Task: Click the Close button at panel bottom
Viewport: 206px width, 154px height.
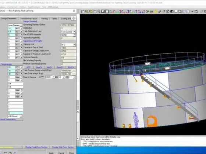Action: pos(71,153)
